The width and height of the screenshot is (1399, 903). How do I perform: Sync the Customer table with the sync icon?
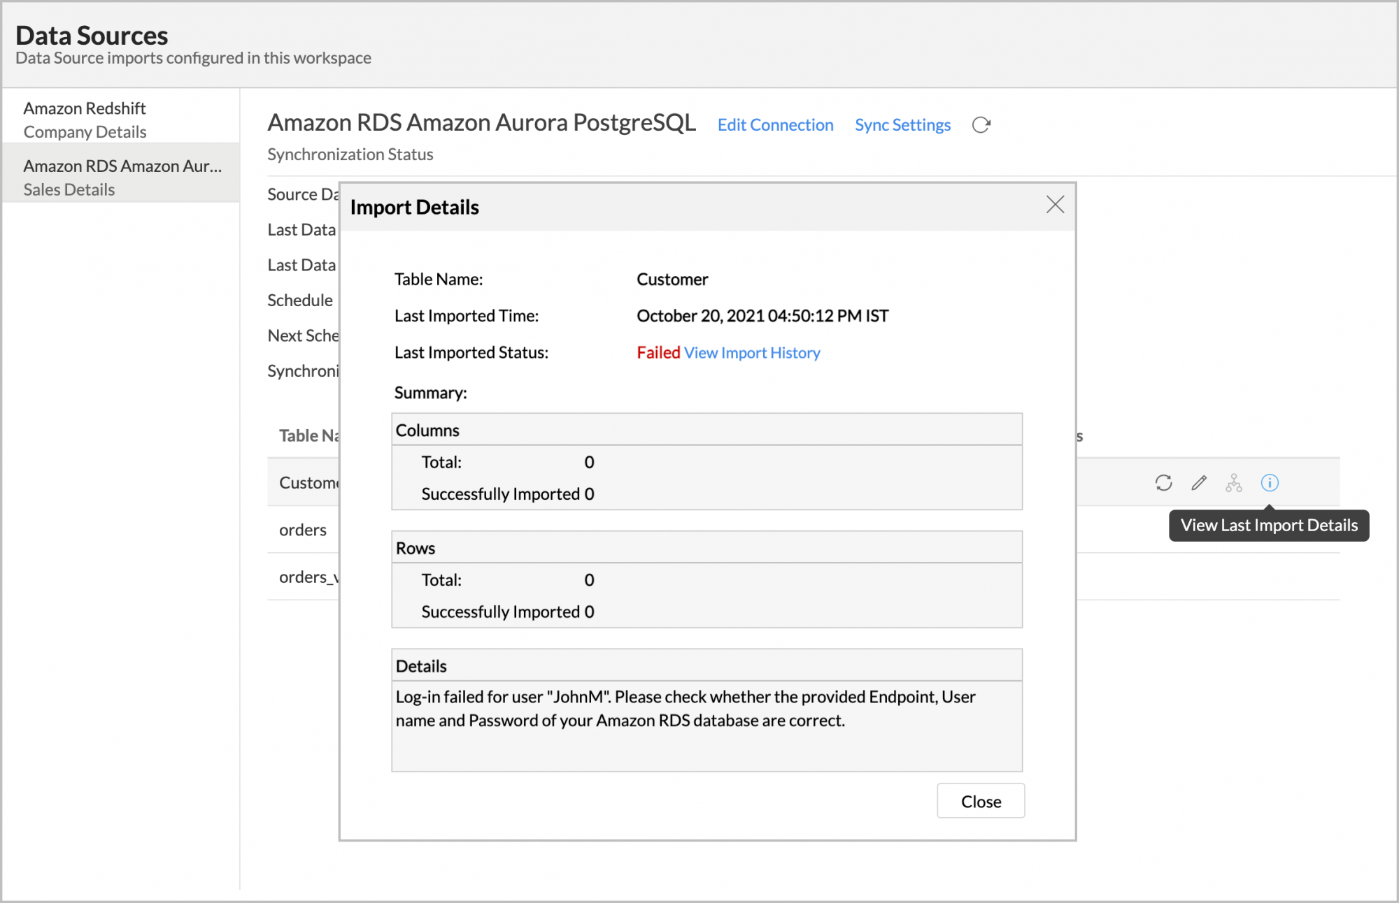tap(1163, 483)
